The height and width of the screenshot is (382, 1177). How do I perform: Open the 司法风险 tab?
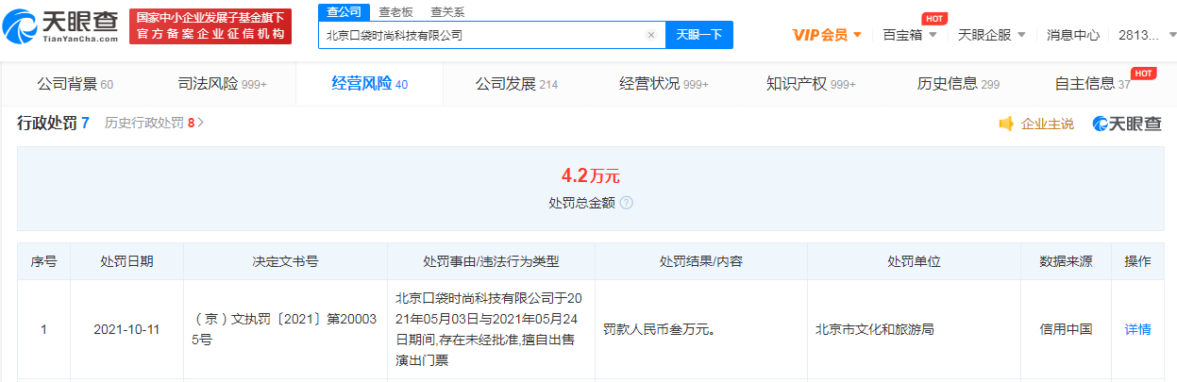coord(222,84)
